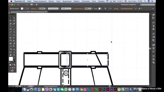This screenshot has height=92, width=164.
Task: Open Google Chrome from the Dock
Action: coord(81,89)
